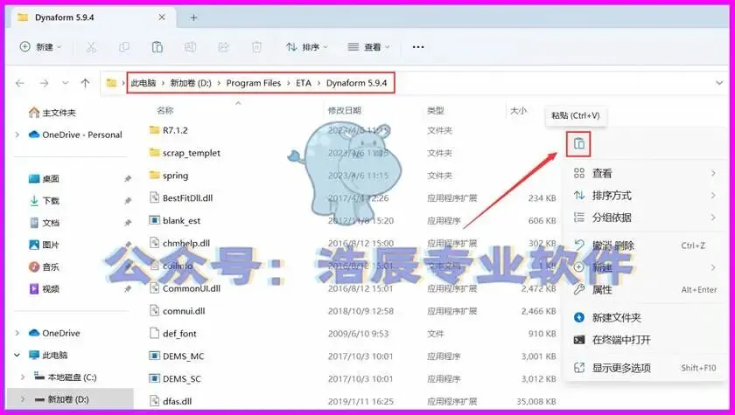Click the copy icon in the toolbar
Viewport: 735px width, 415px height.
[124, 47]
